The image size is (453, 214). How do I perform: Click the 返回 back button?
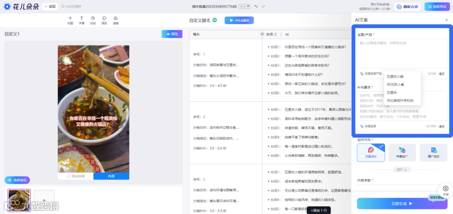[49, 6]
